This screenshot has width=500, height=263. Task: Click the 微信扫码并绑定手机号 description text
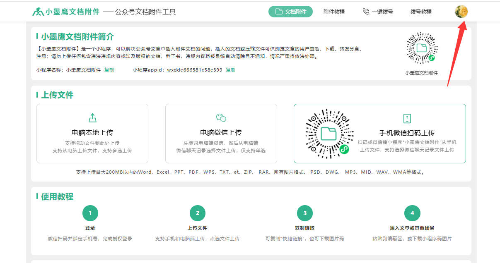pyautogui.click(x=90, y=239)
